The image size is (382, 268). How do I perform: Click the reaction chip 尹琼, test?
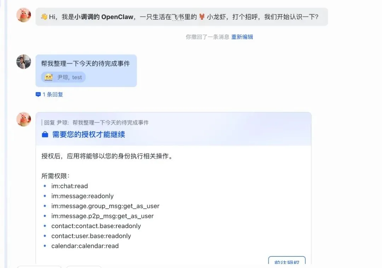pos(63,77)
